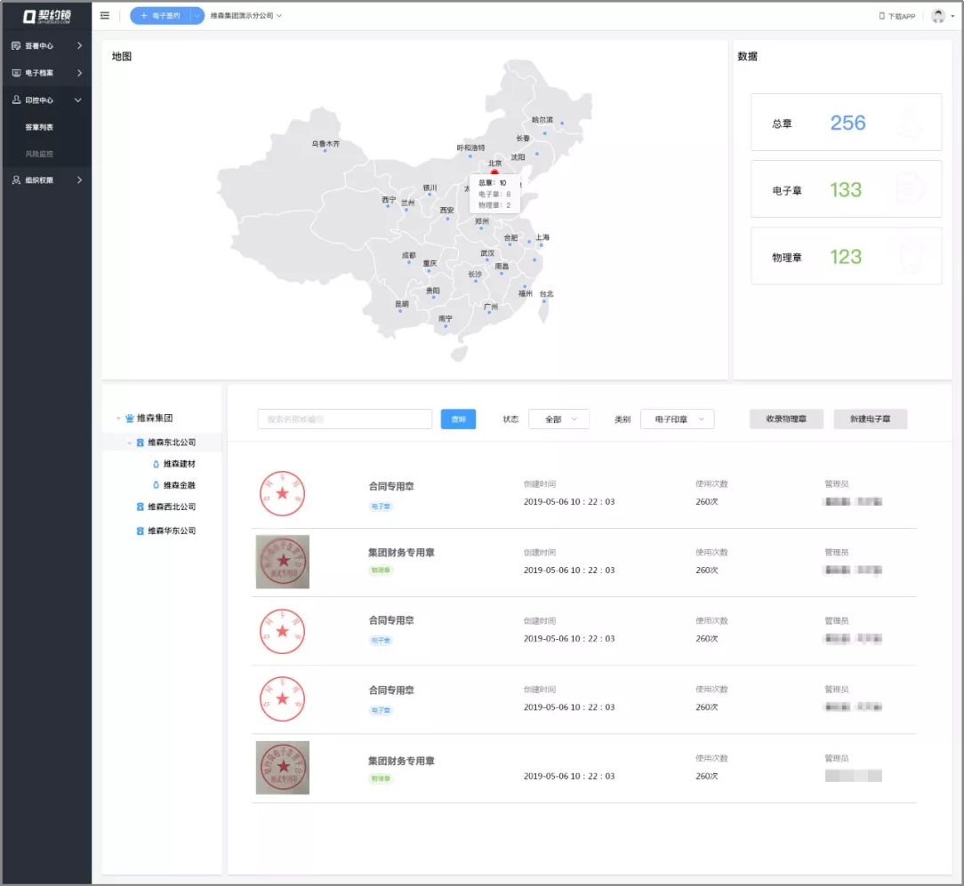Screen dimensions: 964x886
Task: Open the topmost 合同专用章 seal thumbnail
Action: (282, 493)
